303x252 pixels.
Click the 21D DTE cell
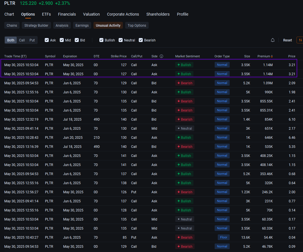pos(97,138)
